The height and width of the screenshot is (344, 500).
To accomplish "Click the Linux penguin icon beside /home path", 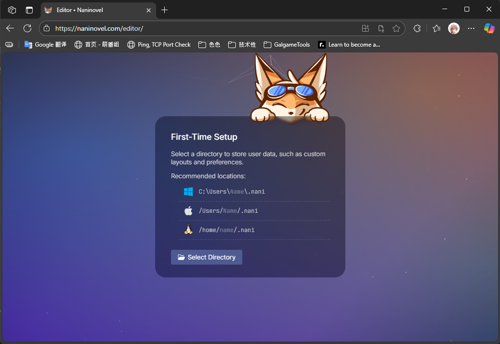I will coord(188,230).
